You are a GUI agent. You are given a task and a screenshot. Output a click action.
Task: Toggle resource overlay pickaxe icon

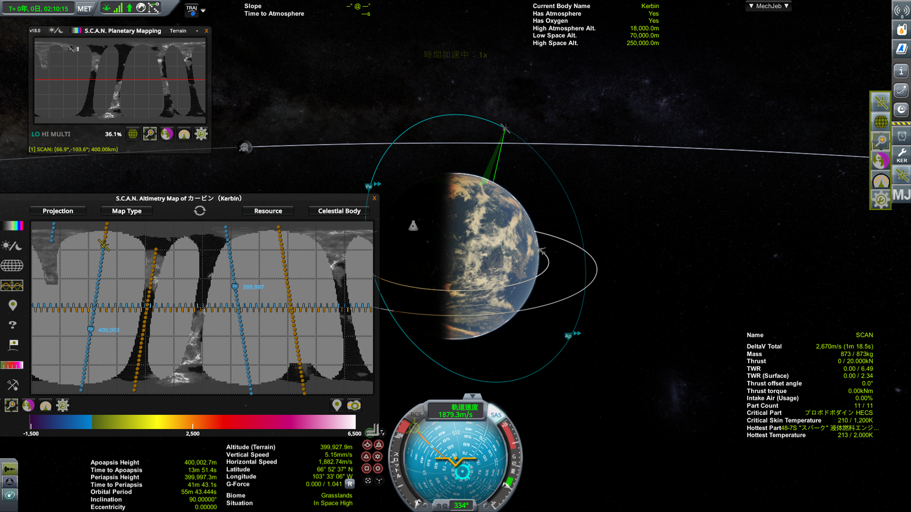(13, 385)
